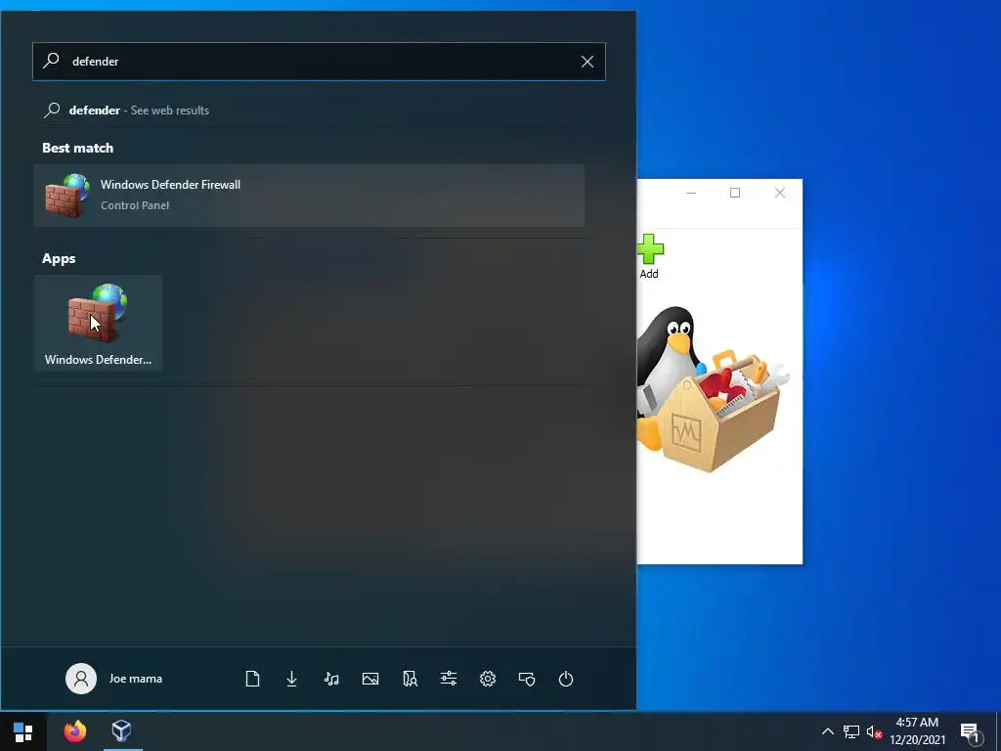
Task: Click the green Add button in VirtualBox
Action: 650,257
